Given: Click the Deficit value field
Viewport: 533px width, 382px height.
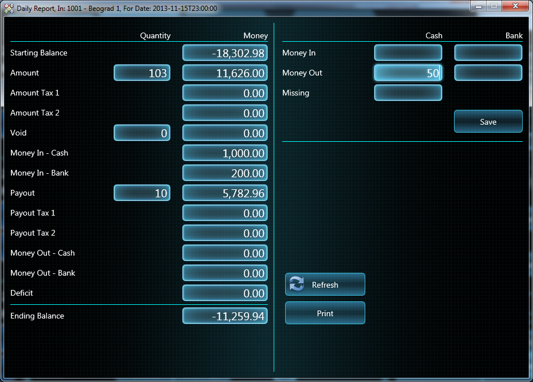Looking at the screenshot, I should [225, 293].
